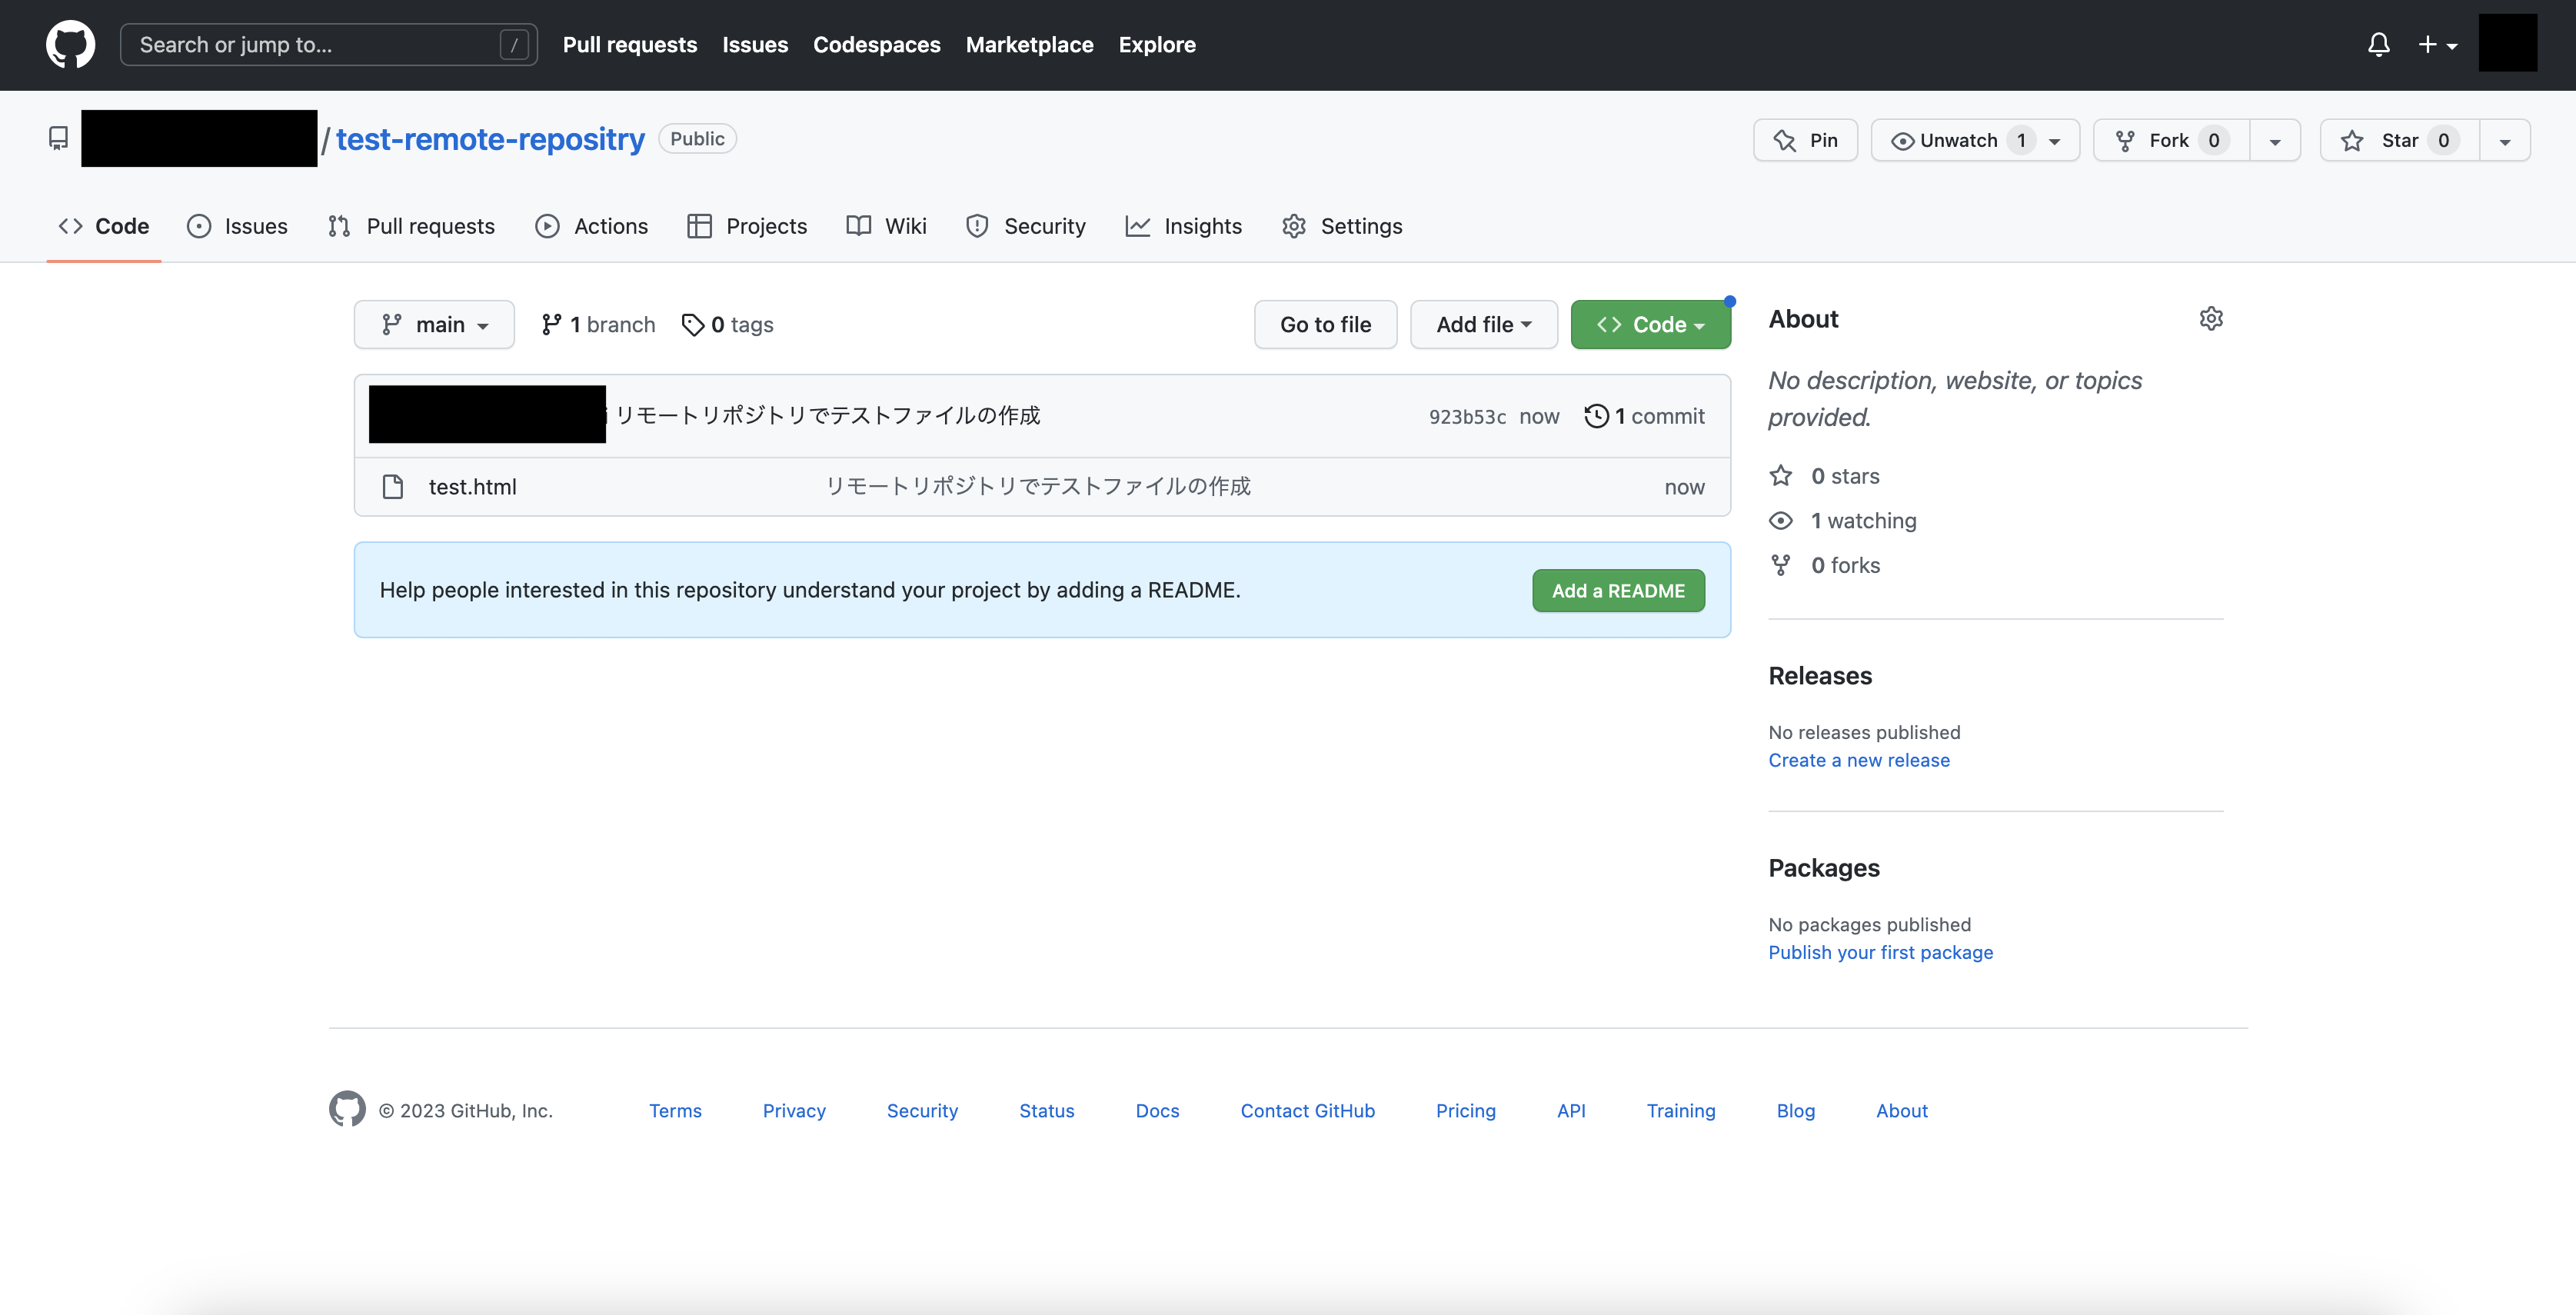Pin this repository with the Pin button
The width and height of the screenshot is (2576, 1315).
point(1805,140)
